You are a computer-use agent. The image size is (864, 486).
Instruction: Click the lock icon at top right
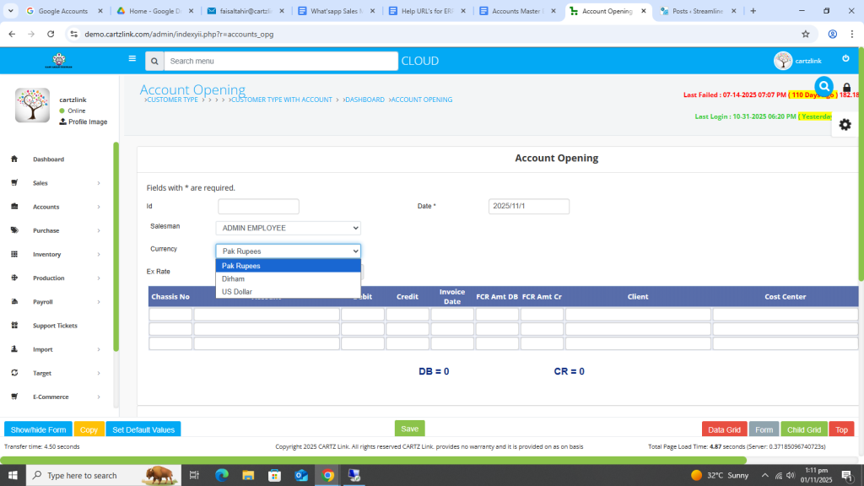[847, 88]
